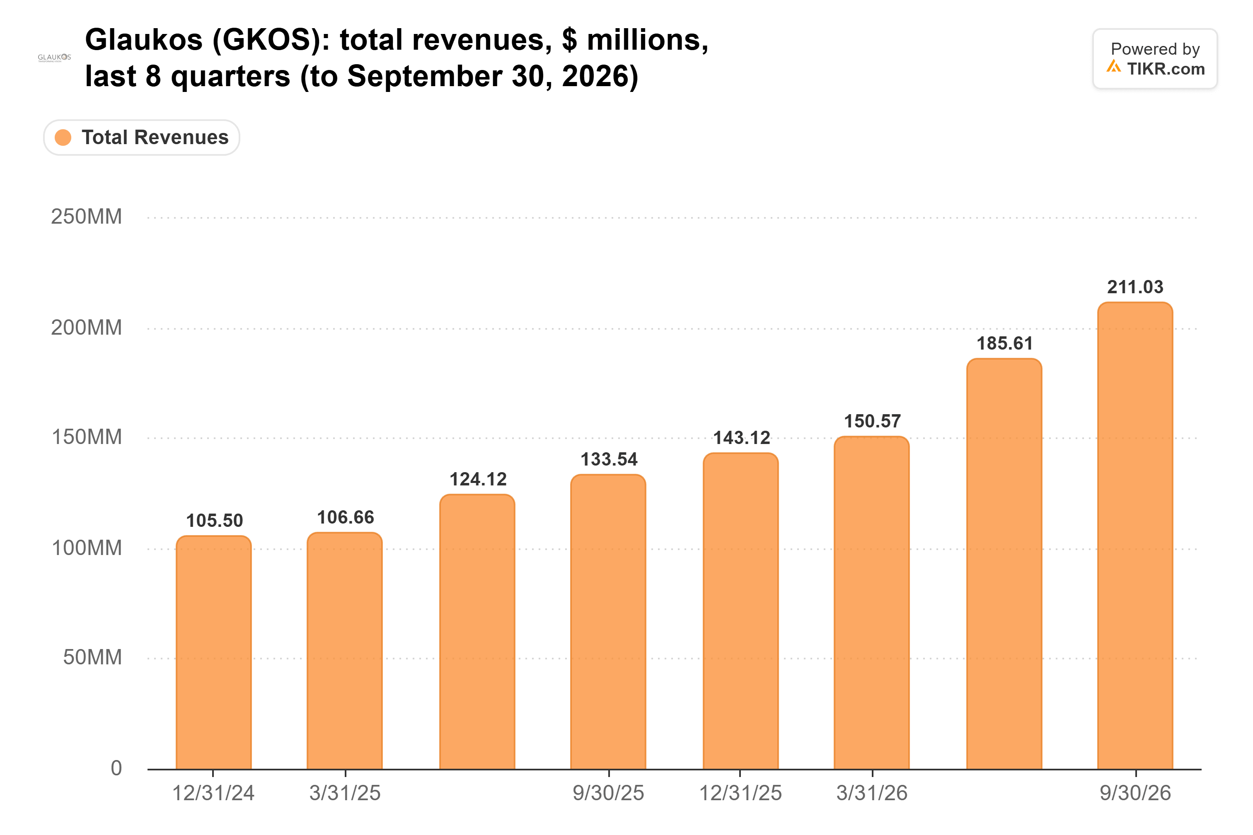Image resolution: width=1253 pixels, height=835 pixels.
Task: Select the 12/31/25 revenue bar
Action: click(x=740, y=611)
